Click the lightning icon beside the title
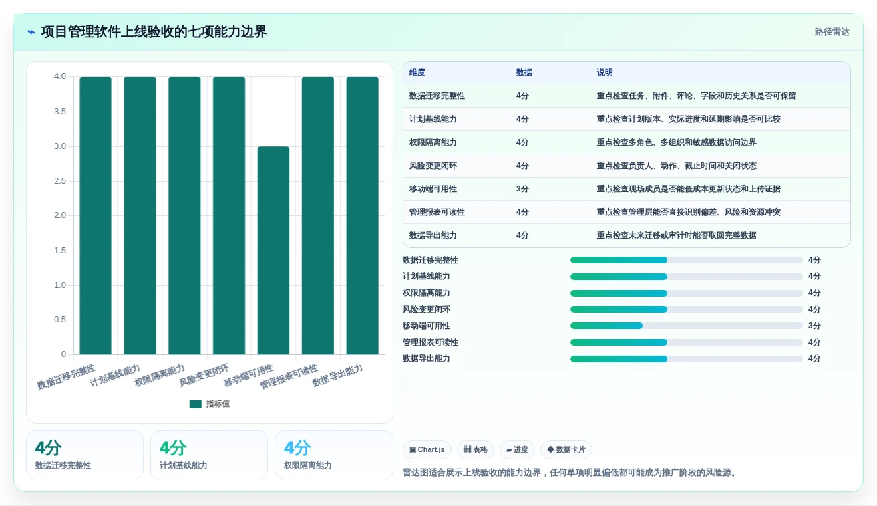This screenshot has height=506, width=877. [x=31, y=32]
